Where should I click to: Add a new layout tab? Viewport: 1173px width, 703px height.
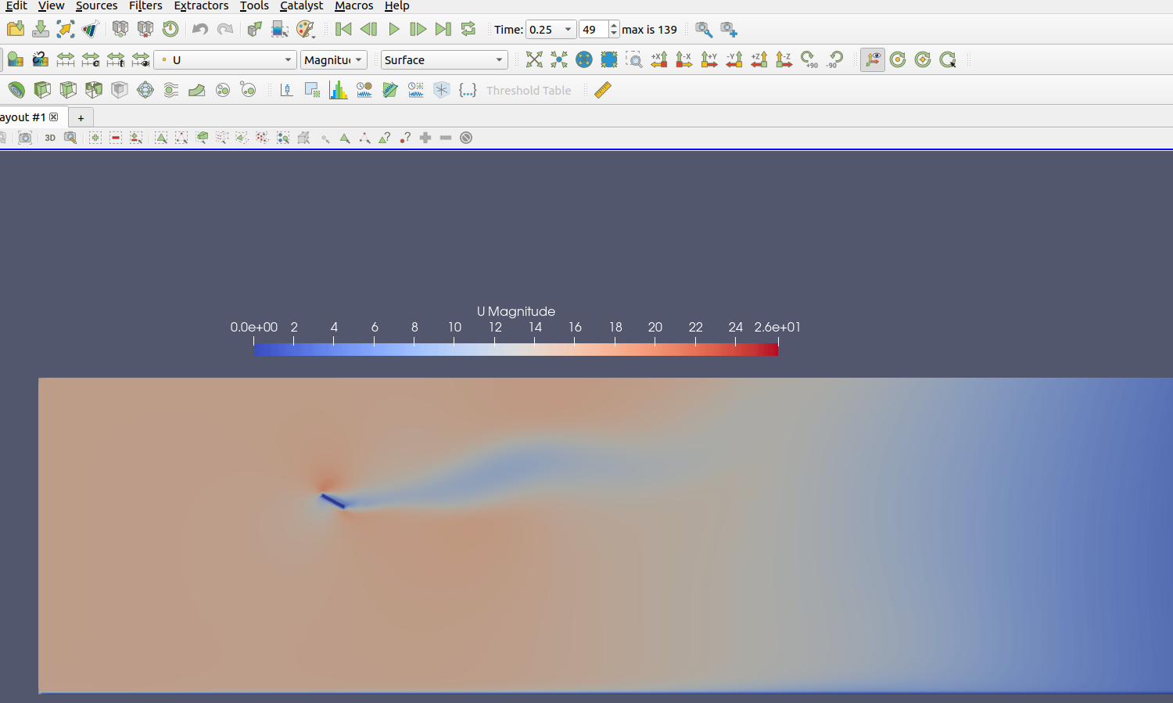tap(81, 118)
